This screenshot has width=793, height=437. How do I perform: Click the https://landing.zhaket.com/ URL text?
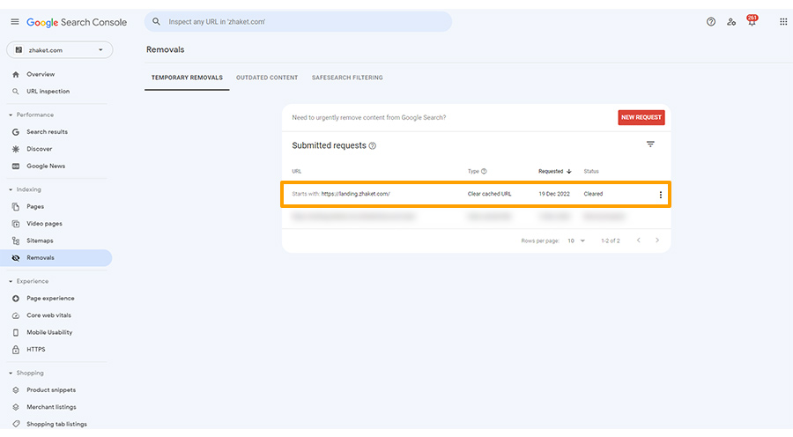[x=356, y=194]
